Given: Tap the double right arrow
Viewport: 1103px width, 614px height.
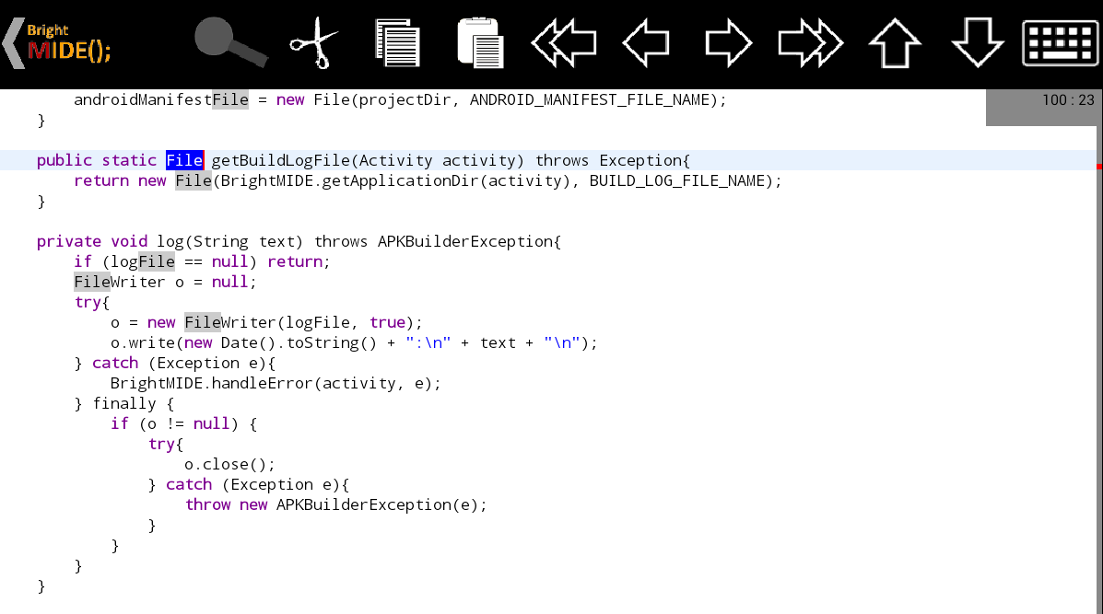Looking at the screenshot, I should pyautogui.click(x=810, y=43).
